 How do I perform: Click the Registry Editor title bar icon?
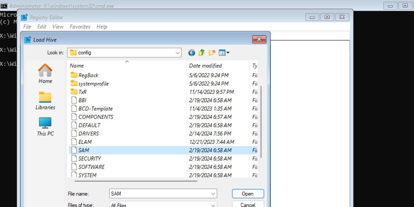pyautogui.click(x=24, y=17)
